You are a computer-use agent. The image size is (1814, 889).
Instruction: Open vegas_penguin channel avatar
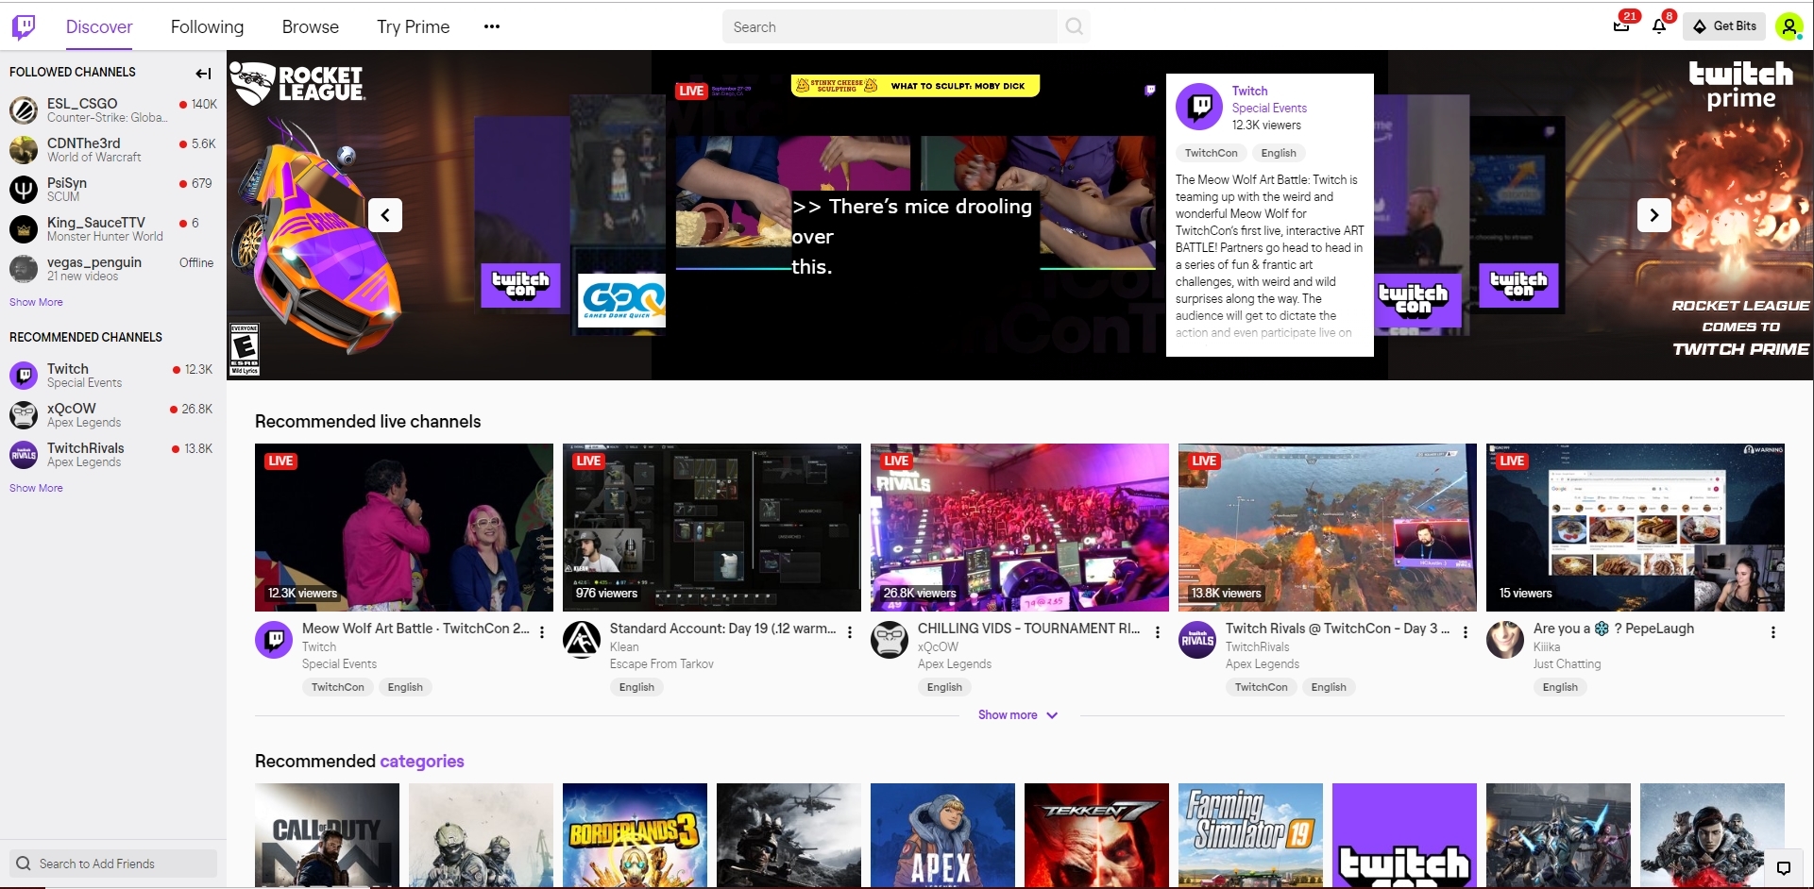click(x=24, y=269)
